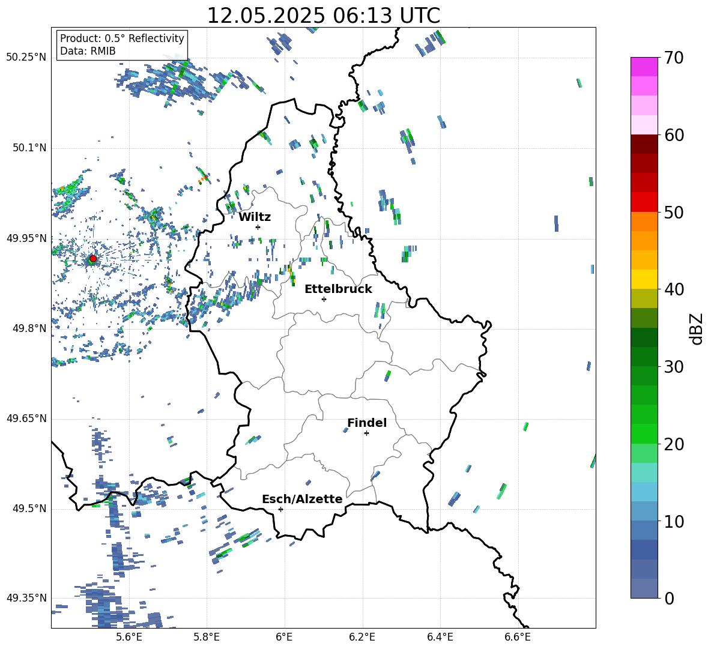Click the title 12.05.2025 06:13 UTC
Viewport: 711px width, 649px height.
click(324, 16)
